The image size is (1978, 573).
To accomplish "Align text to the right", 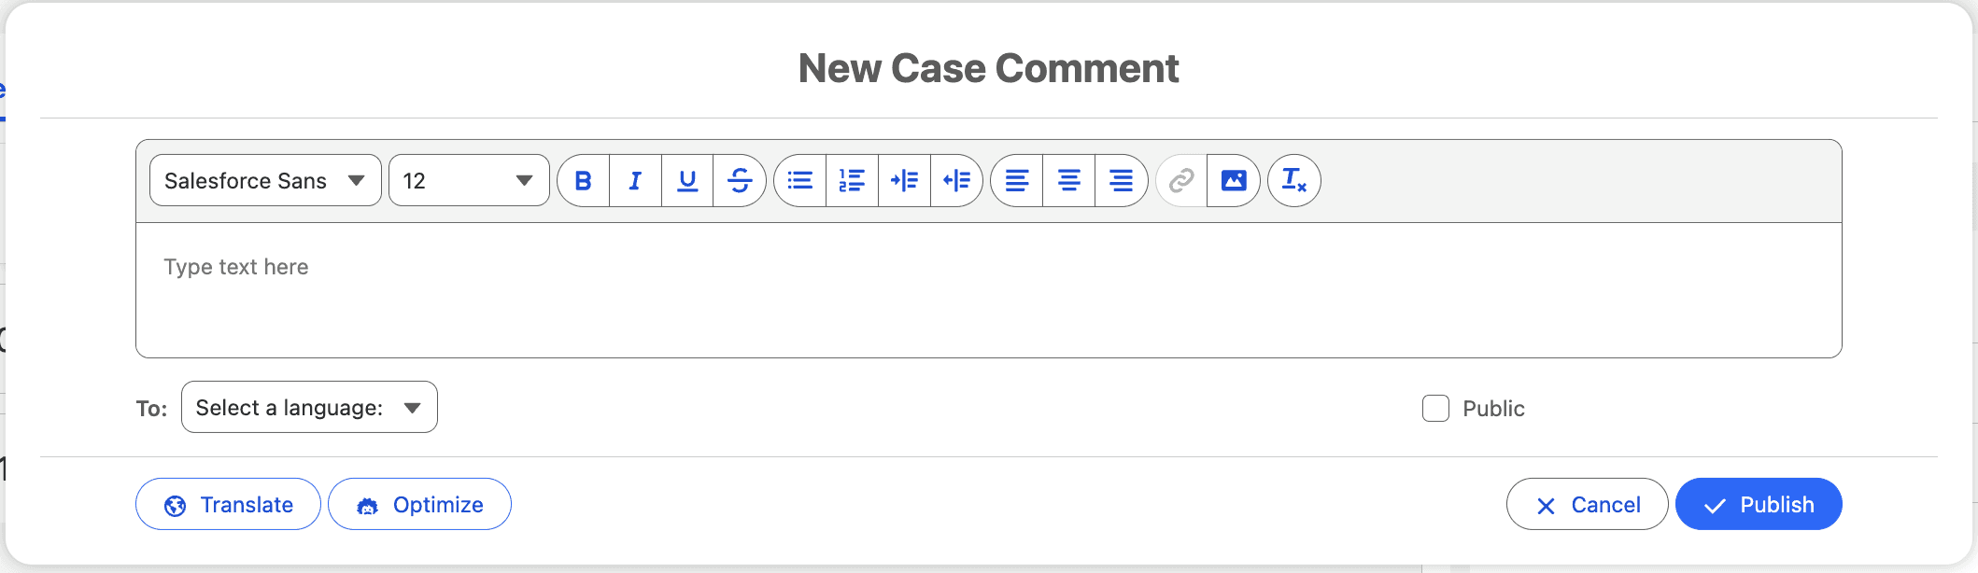I will 1121,181.
